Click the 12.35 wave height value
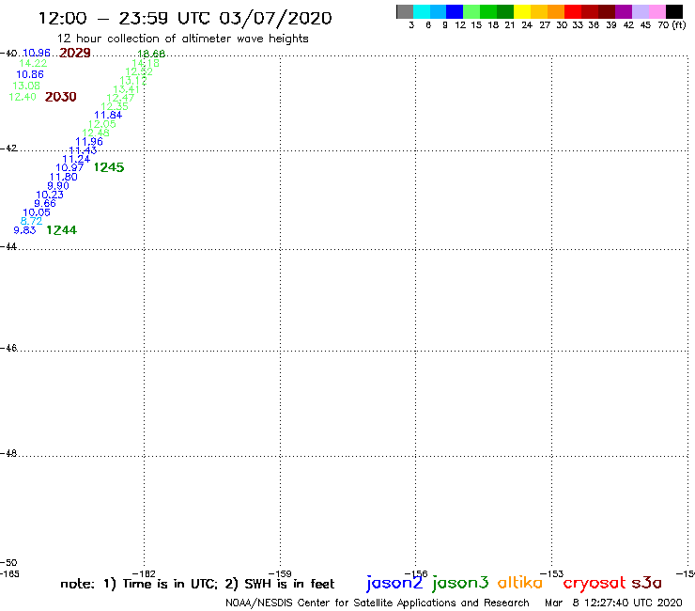 coord(115,106)
